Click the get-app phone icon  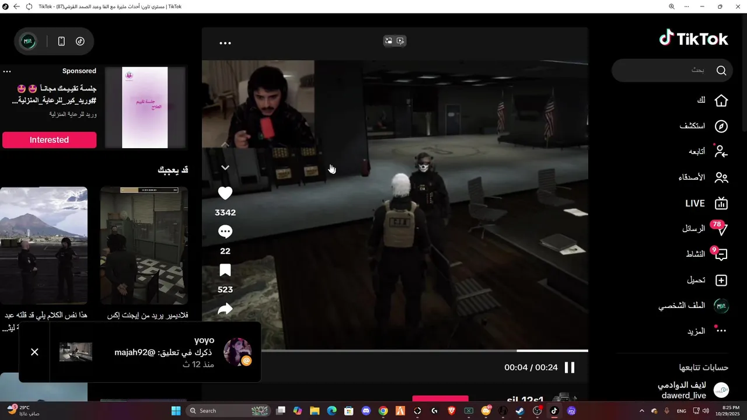(61, 41)
